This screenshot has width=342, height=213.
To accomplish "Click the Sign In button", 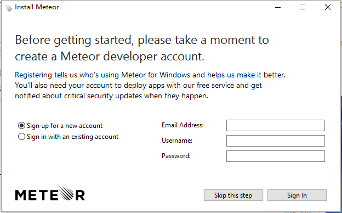I will tap(297, 195).
